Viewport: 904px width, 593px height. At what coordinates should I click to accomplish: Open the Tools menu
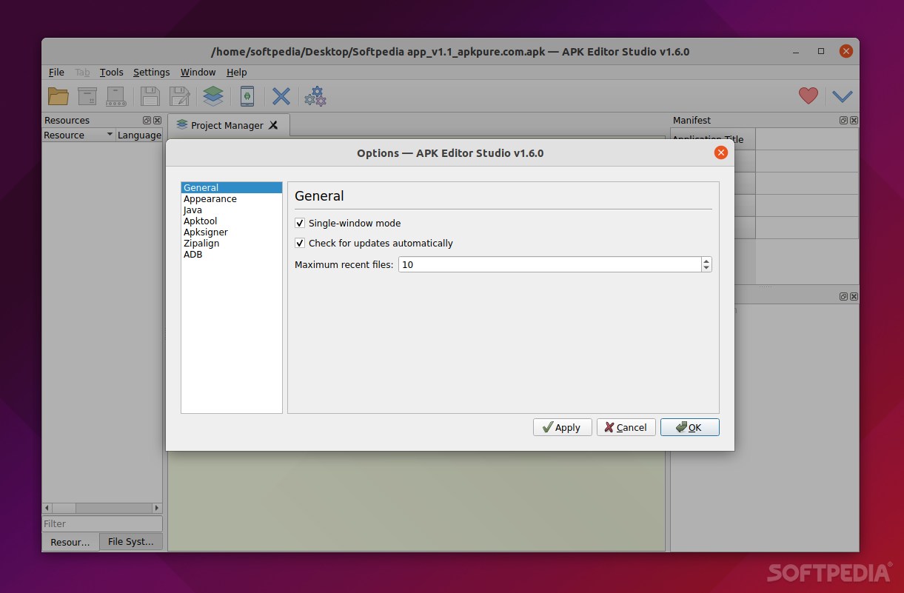point(111,72)
